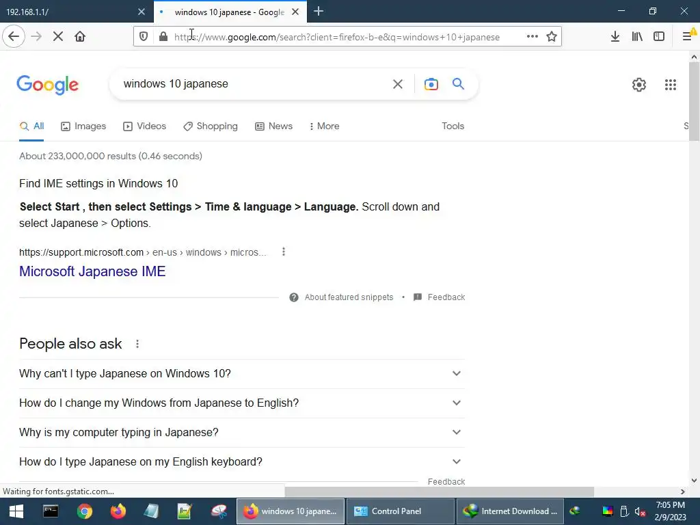
Task: Close the 192.168.1.1 tab
Action: pyautogui.click(x=141, y=12)
